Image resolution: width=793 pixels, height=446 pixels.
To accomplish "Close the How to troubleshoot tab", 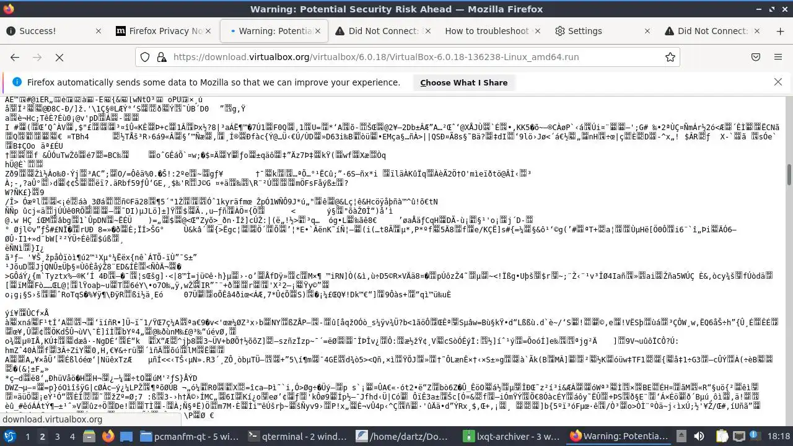I will [537, 31].
